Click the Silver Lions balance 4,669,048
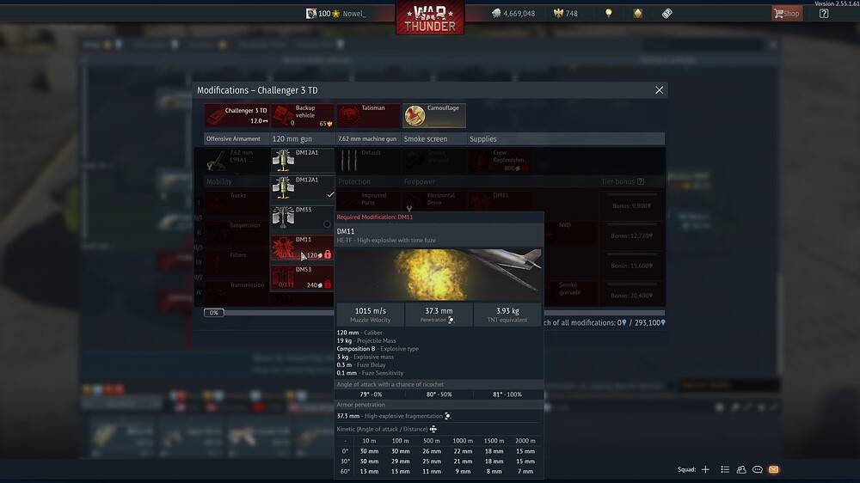This screenshot has width=860, height=483. [513, 13]
